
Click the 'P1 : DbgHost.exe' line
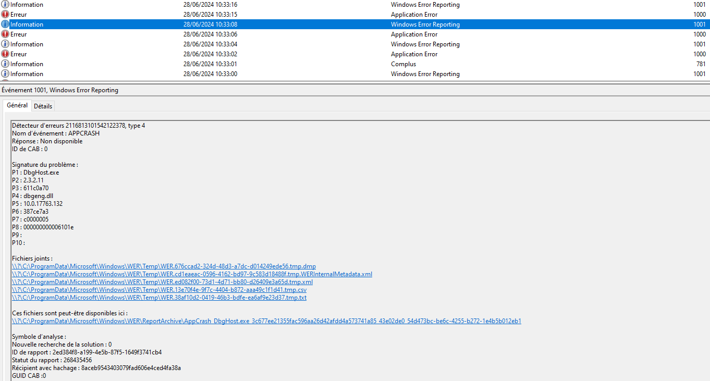click(x=35, y=173)
